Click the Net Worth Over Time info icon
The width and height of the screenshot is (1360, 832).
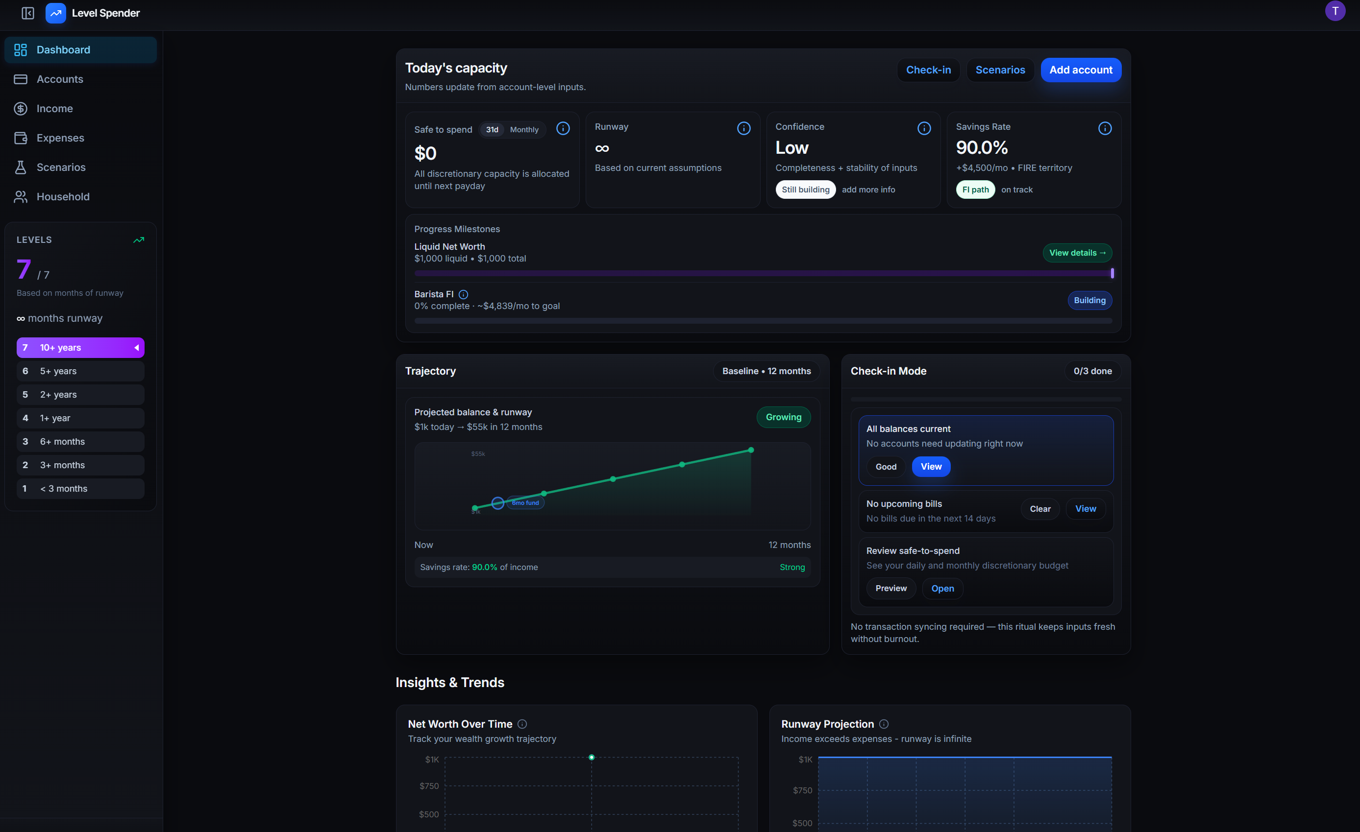tap(522, 724)
